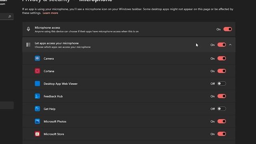Screen dimensions: 256x144
Task: Click the search magnifier icon in sidebar
Action: point(10,16)
